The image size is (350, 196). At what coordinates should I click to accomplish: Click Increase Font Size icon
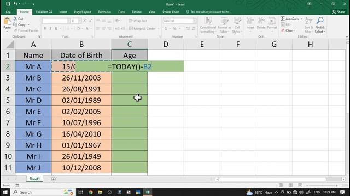click(85, 21)
